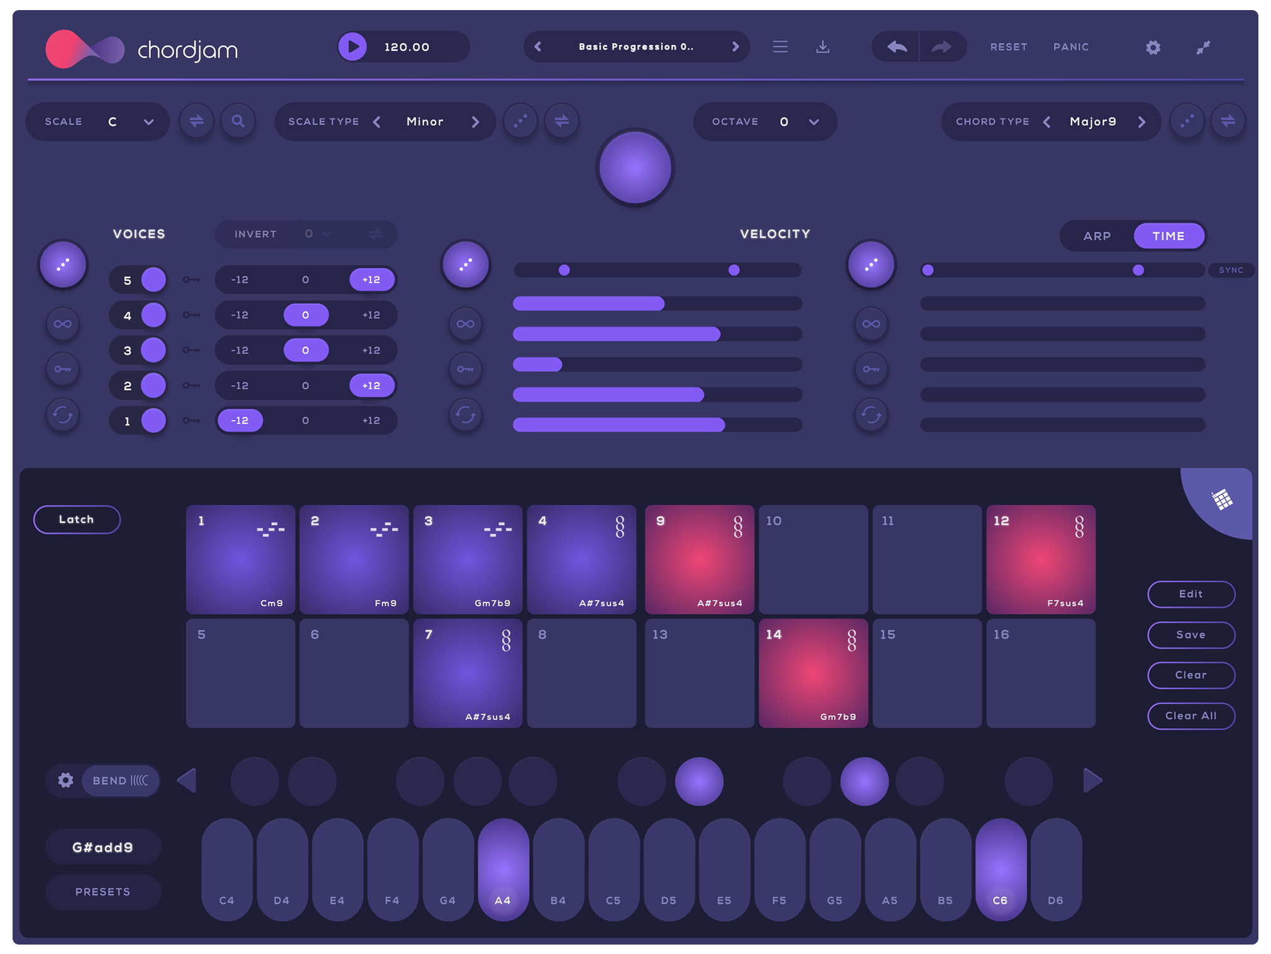Click the PANIC button
Image resolution: width=1271 pixels, height=954 pixels.
coord(1071,47)
